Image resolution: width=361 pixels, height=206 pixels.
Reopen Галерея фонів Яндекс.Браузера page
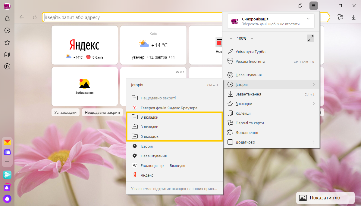[174, 108]
